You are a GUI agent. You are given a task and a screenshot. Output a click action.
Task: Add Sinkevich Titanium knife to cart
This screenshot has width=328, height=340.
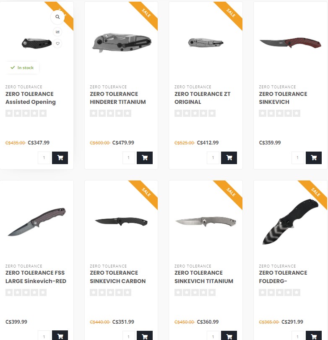(x=229, y=335)
